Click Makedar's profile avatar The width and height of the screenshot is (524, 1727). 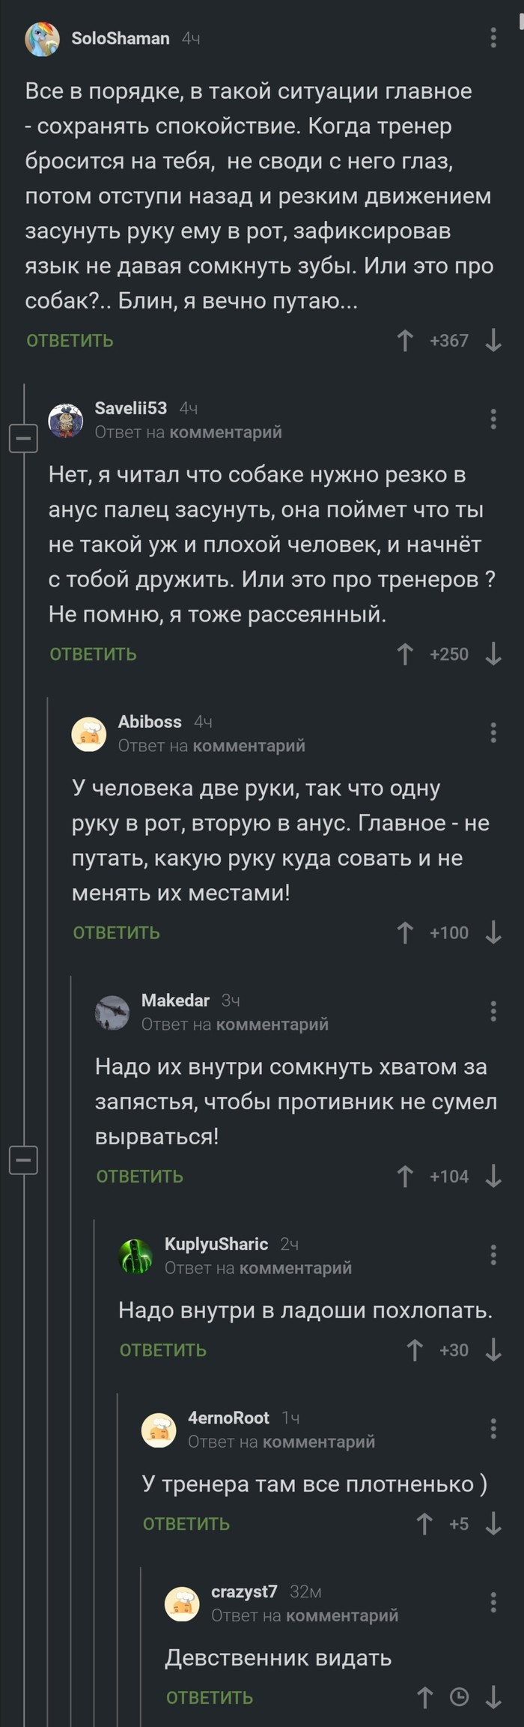click(112, 1011)
